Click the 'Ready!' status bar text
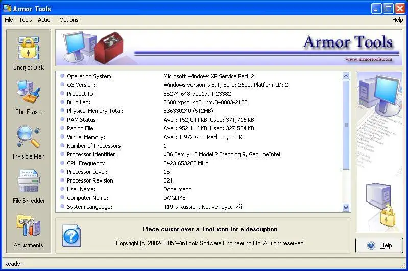 click(x=13, y=264)
